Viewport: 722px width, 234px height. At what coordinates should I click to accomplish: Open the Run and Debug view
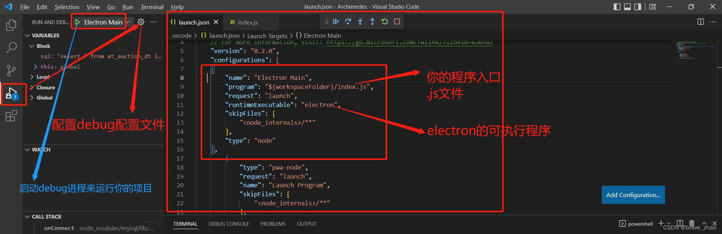11,93
